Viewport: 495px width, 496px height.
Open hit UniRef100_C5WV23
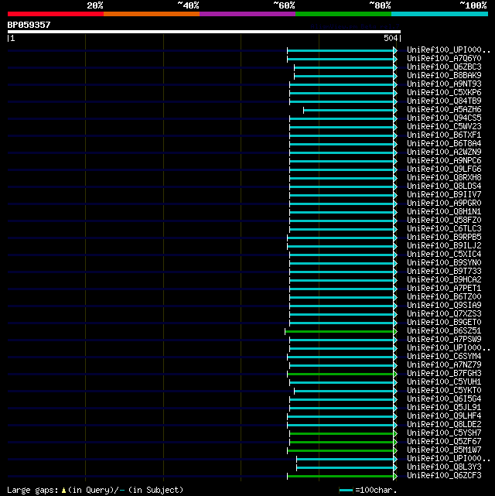coord(444,127)
